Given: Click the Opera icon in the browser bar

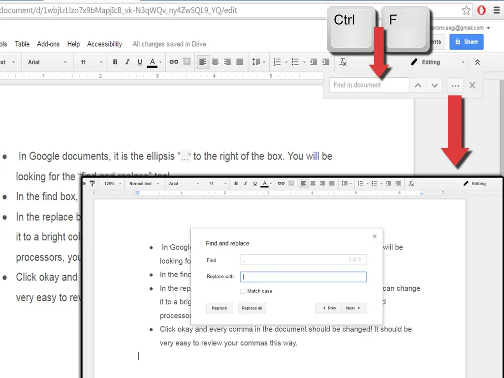Looking at the screenshot, I should tap(481, 10).
